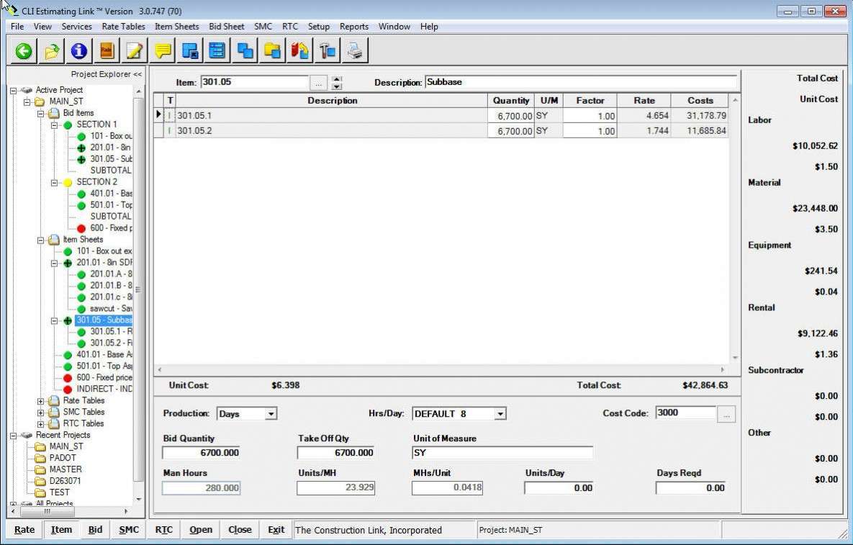853x545 pixels.
Task: Click the blue stacked list toolbar icon
Action: coord(217,51)
